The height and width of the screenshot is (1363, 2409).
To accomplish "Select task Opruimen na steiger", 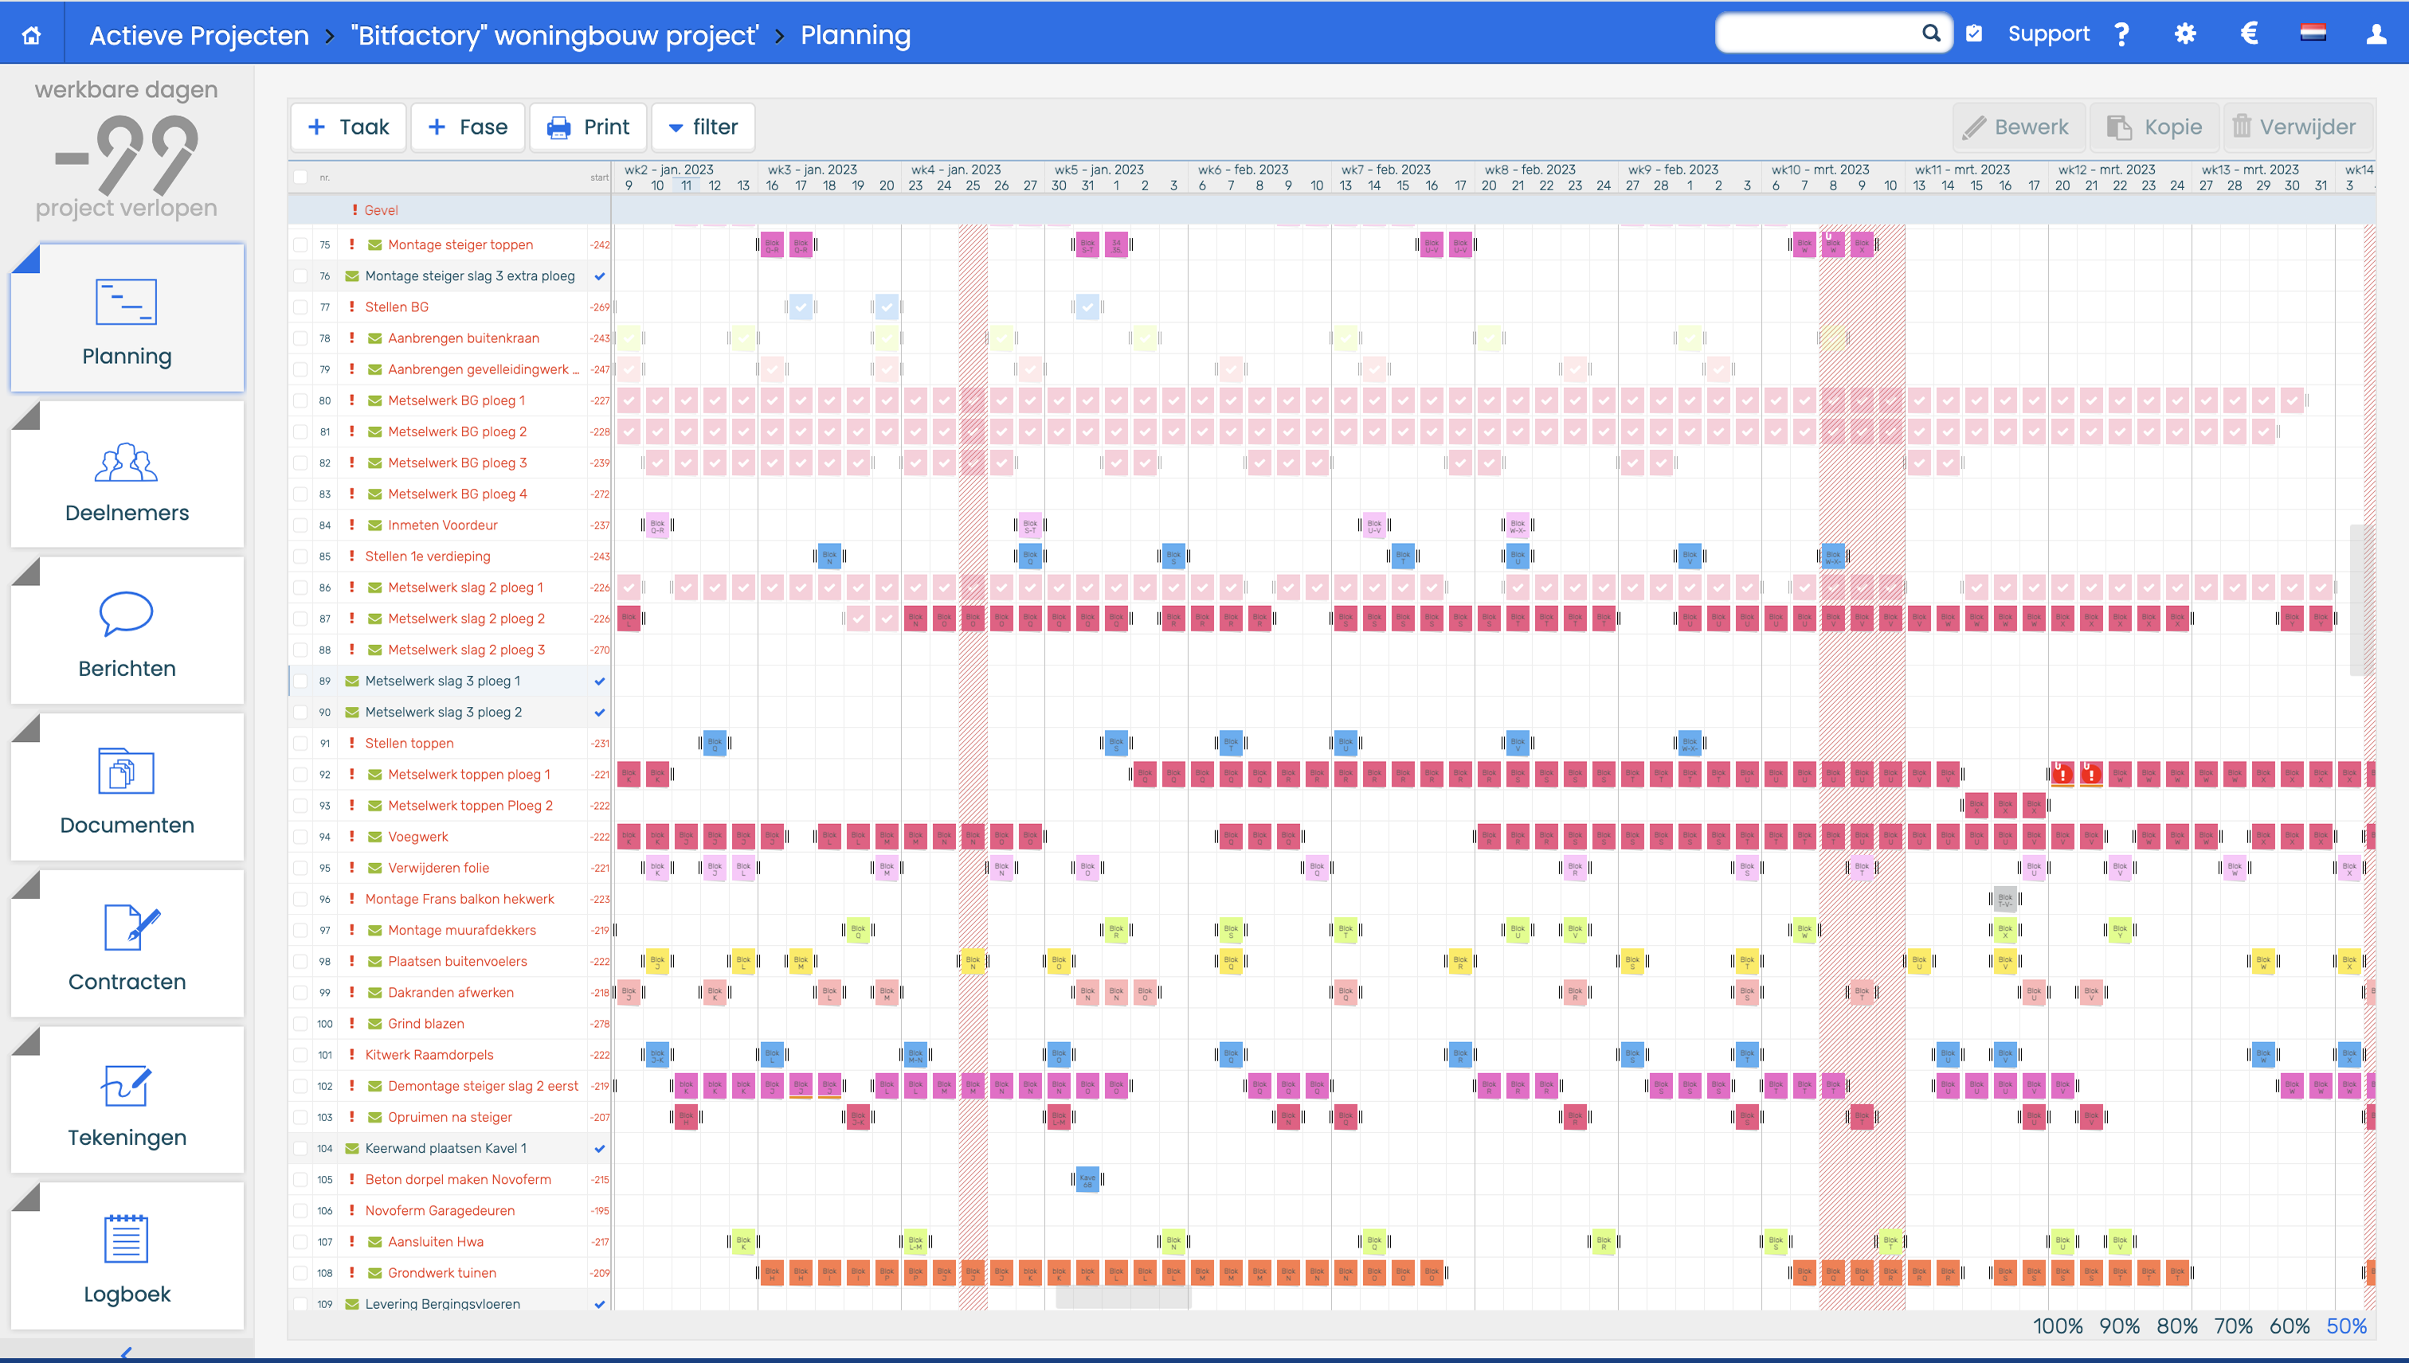I will pyautogui.click(x=449, y=1118).
